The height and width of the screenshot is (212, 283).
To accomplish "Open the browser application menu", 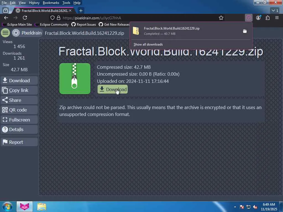I will pyautogui.click(x=277, y=18).
